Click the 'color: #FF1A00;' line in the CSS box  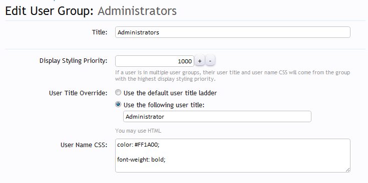click(138, 145)
